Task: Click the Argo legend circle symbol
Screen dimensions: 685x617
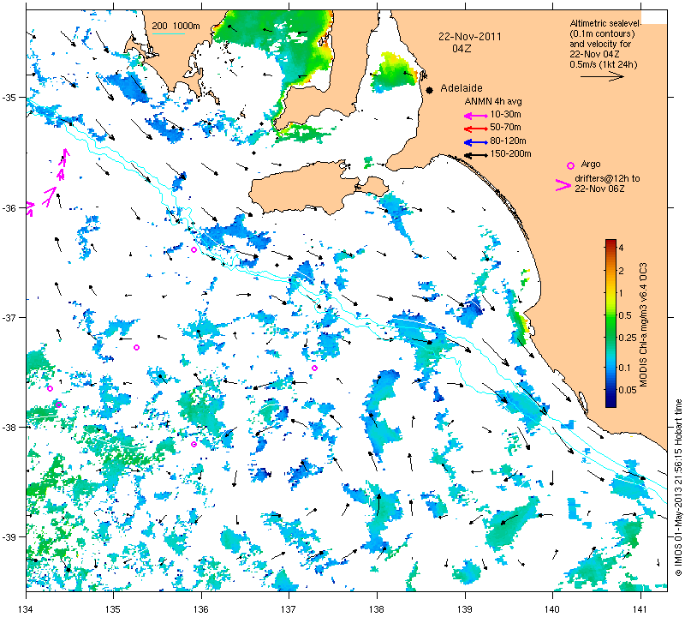Action: pos(570,165)
